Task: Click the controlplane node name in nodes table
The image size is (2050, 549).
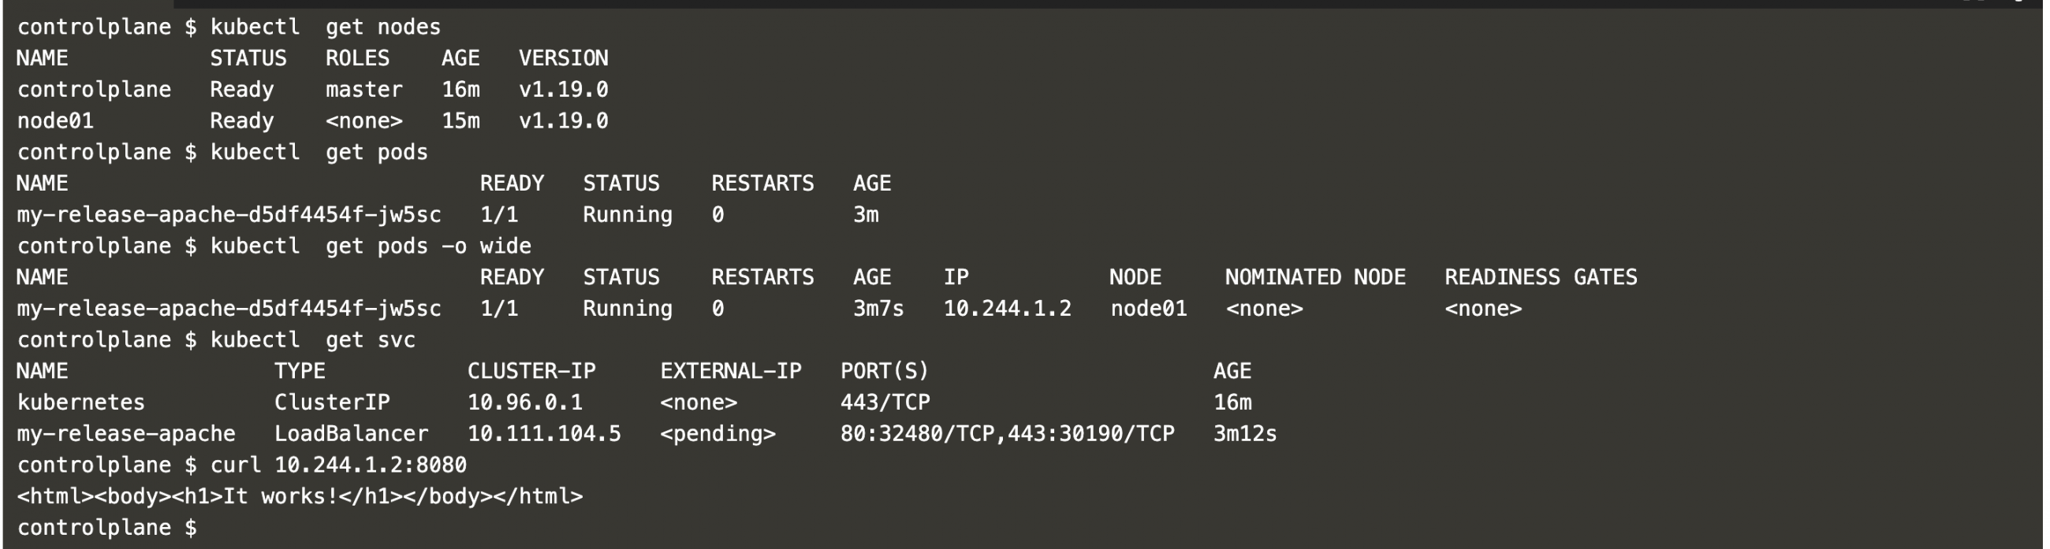Action: click(x=94, y=90)
